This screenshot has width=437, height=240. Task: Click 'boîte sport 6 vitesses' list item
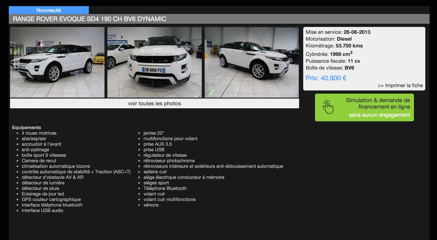click(44, 155)
